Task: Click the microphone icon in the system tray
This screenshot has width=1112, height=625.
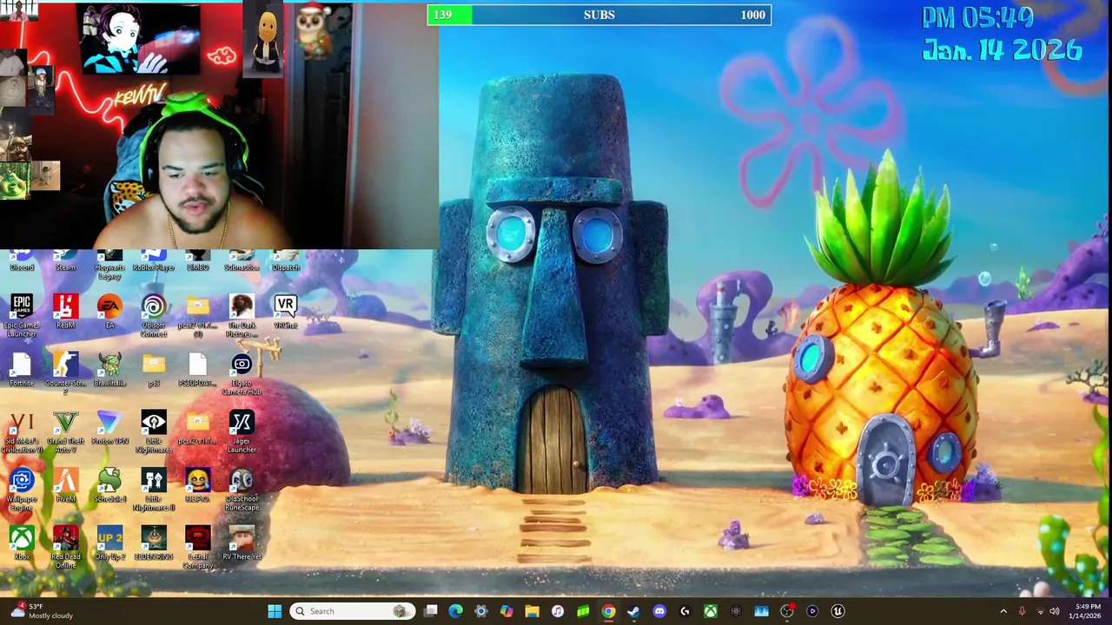Action: (x=1022, y=611)
